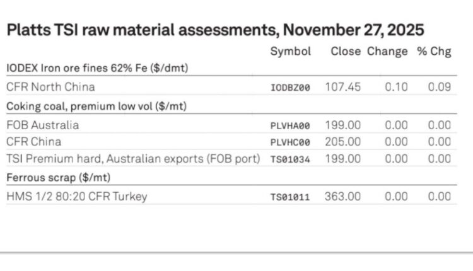The image size is (473, 271).
Task: Select the Symbol column header
Action: click(x=291, y=52)
